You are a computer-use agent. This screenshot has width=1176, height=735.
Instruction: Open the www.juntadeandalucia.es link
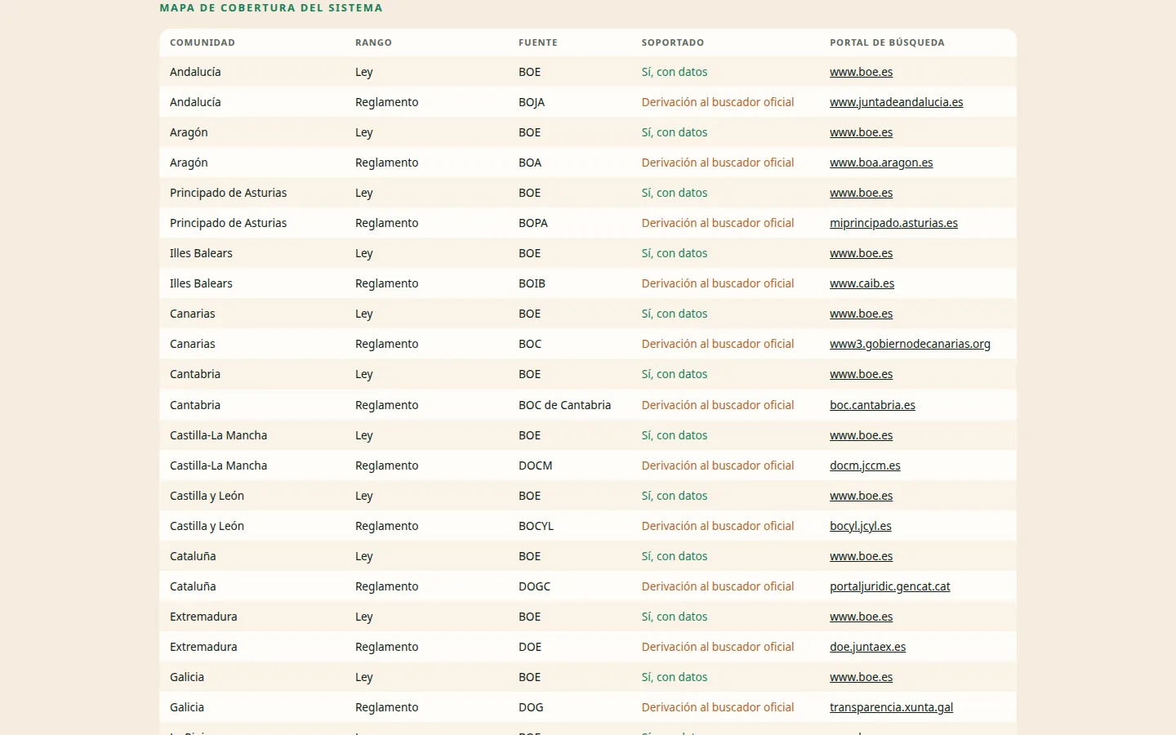click(896, 102)
